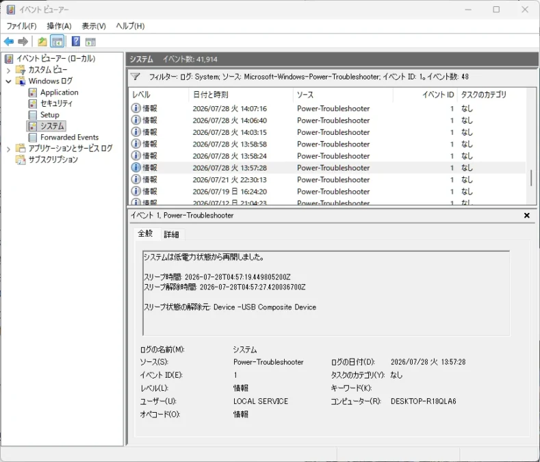Click the date 2026/07/21 火 22:30:13

pos(230,180)
